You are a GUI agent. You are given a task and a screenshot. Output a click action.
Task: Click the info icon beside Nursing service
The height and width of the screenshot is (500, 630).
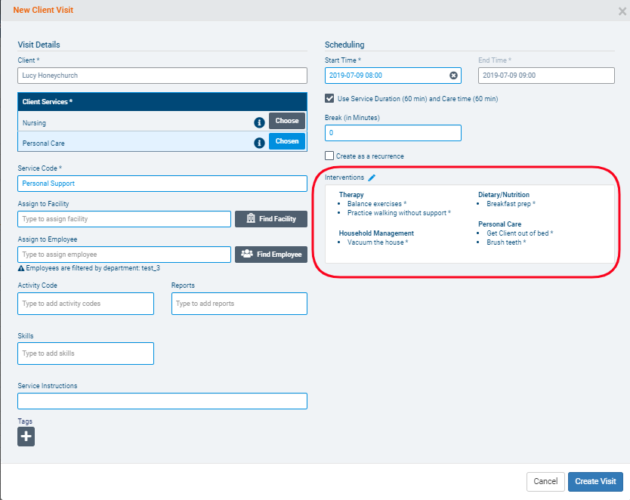point(259,122)
